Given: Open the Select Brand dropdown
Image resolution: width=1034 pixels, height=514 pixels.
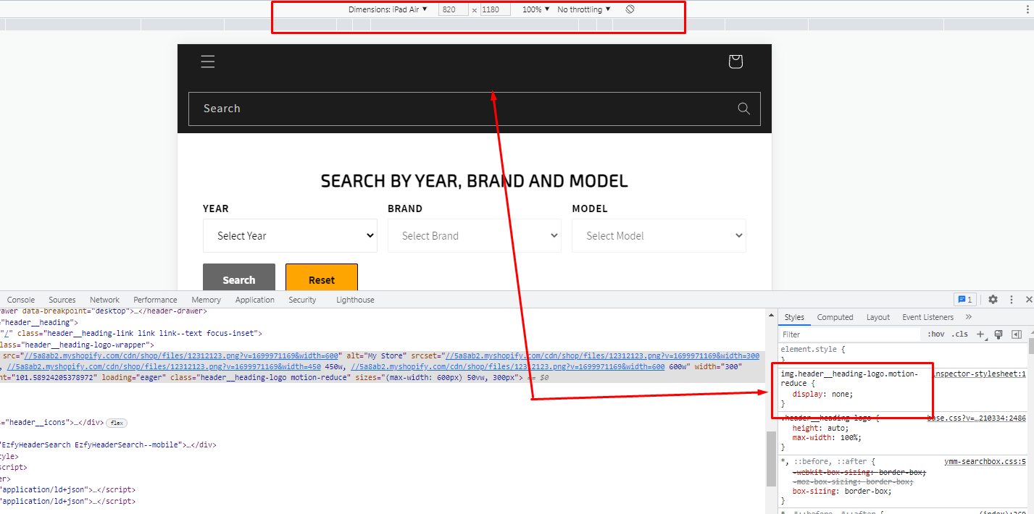Looking at the screenshot, I should (x=475, y=236).
